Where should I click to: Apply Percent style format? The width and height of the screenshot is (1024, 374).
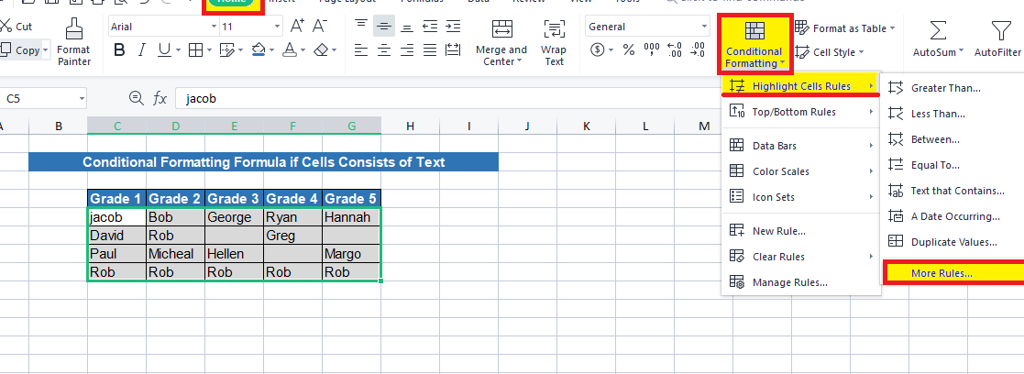[628, 50]
